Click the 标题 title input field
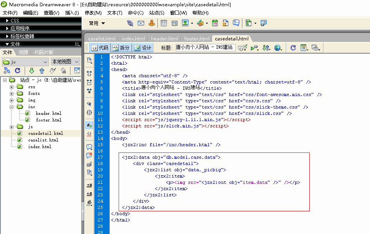The image size is (370, 234). click(205, 47)
